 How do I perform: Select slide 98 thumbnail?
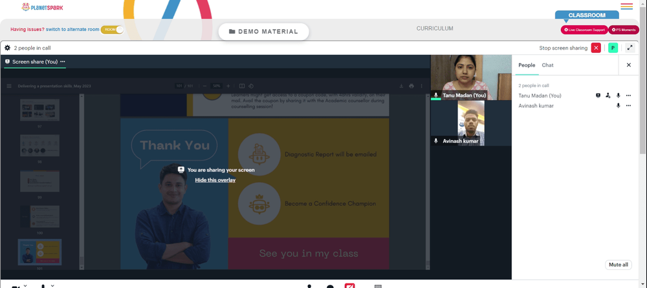coord(39,145)
